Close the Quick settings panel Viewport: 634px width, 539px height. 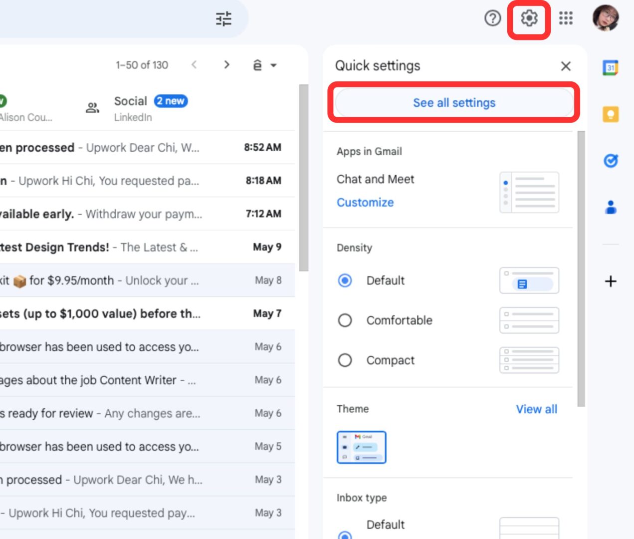coord(566,66)
